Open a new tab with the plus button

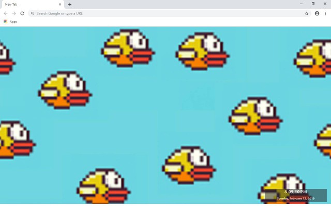(x=70, y=4)
